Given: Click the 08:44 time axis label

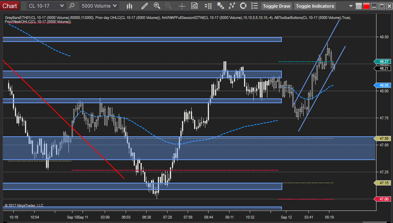Looking at the screenshot, I should (x=209, y=217).
